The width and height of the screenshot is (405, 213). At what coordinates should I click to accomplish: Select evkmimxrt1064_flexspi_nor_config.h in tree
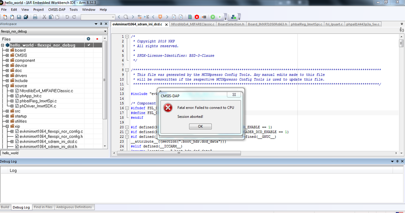click(51, 137)
